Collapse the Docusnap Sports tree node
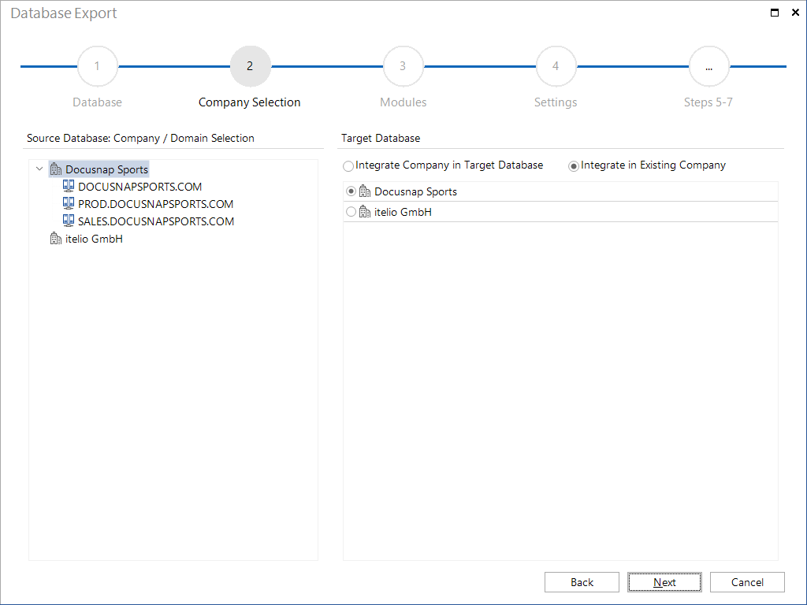The height and width of the screenshot is (605, 807). pyautogui.click(x=39, y=169)
